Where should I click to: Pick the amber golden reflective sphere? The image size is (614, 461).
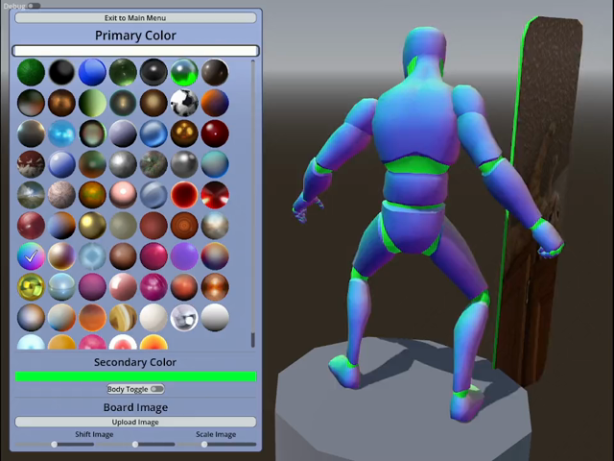coord(184,133)
